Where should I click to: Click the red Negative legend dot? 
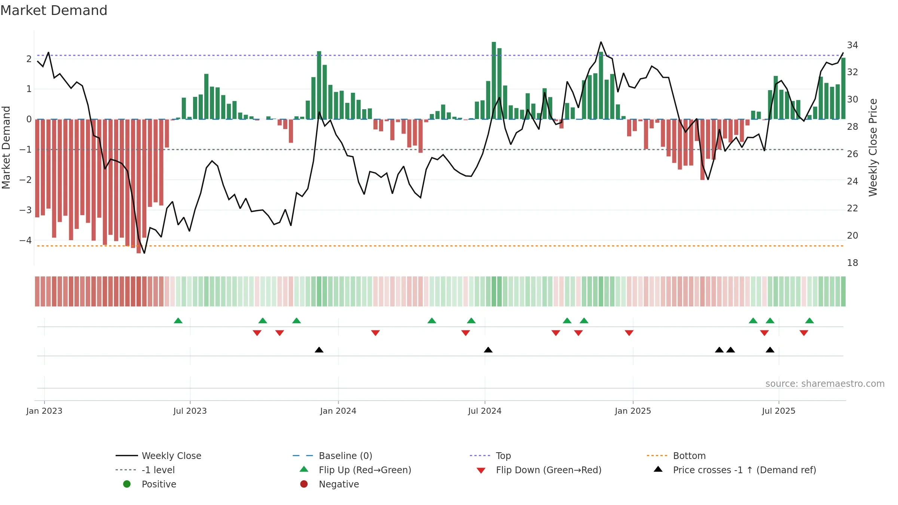304,484
